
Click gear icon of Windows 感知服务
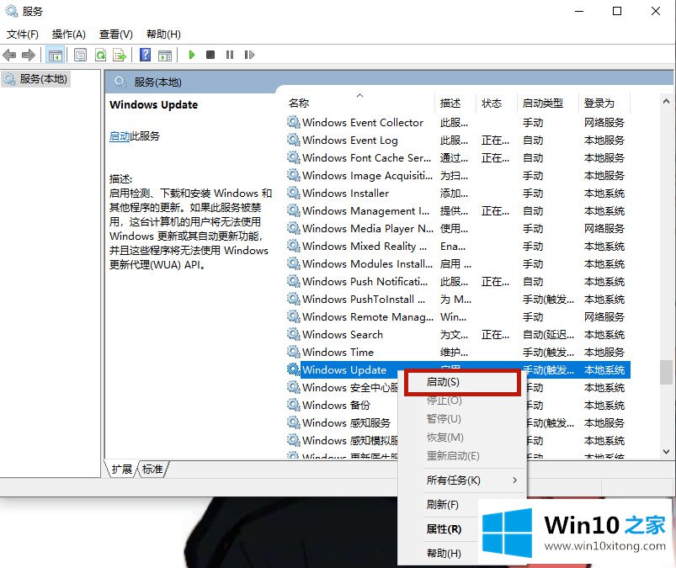pos(294,422)
